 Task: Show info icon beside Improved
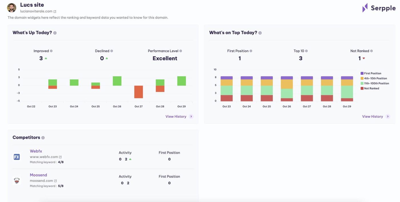[51, 51]
